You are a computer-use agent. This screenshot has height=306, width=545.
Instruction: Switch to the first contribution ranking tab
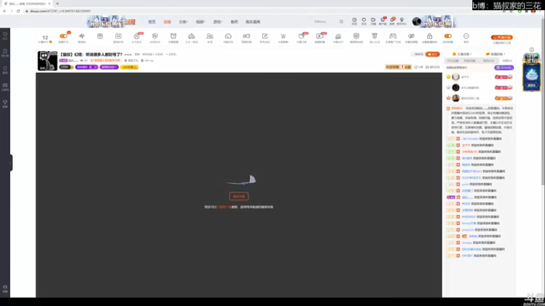point(452,61)
